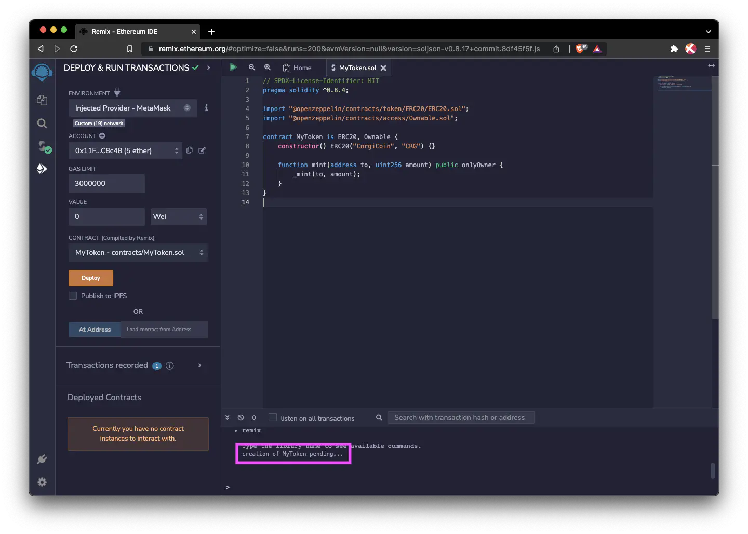Zoom in the editor font
748x534 pixels.
[x=268, y=67]
